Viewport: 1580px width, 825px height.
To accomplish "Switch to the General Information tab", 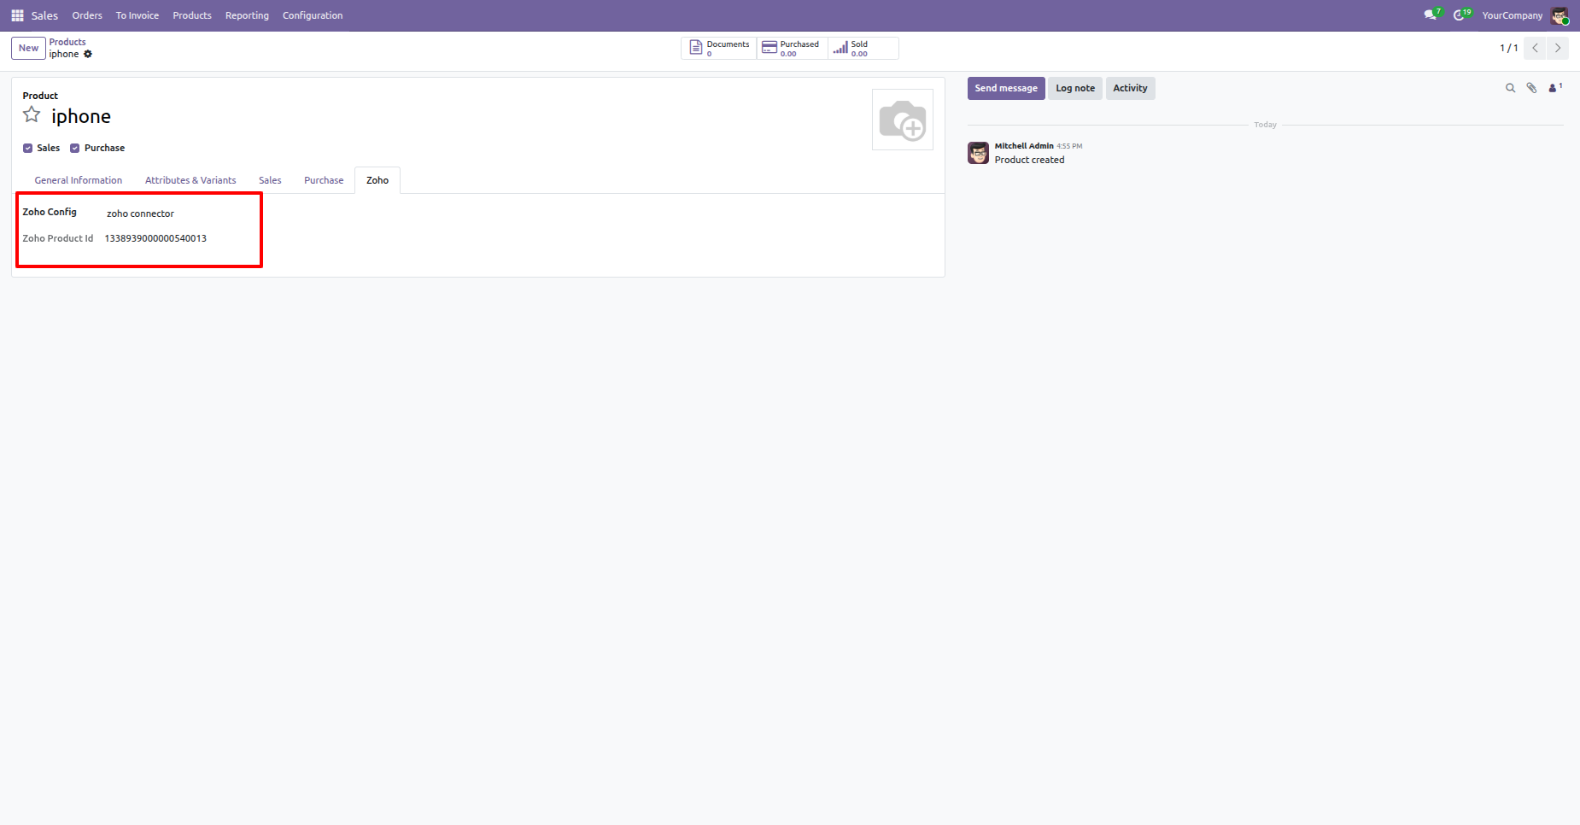I will (x=79, y=180).
